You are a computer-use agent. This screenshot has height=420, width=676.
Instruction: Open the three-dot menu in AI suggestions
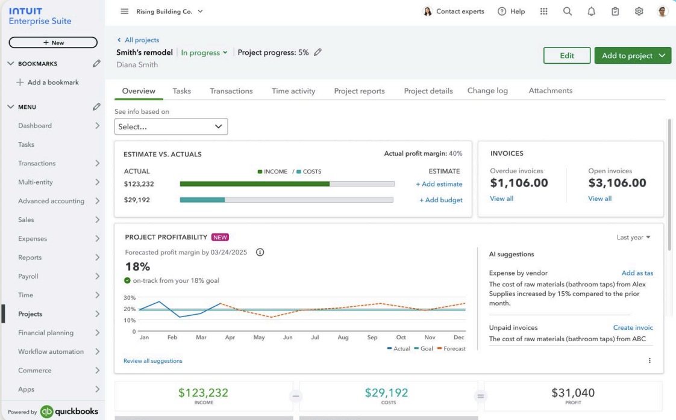[x=649, y=360]
